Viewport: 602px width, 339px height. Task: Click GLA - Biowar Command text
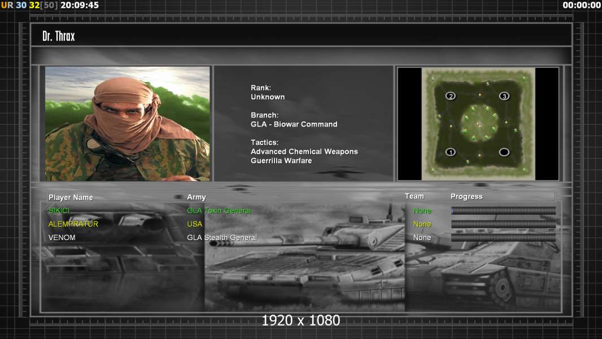[294, 124]
